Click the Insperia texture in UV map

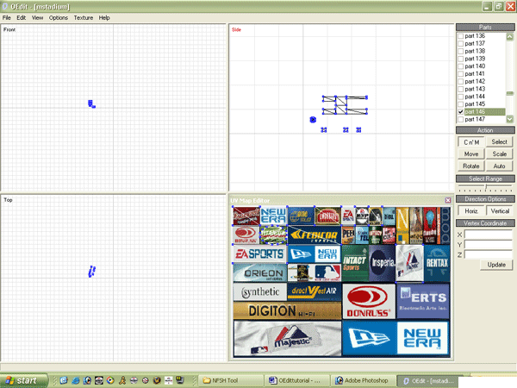coord(382,263)
